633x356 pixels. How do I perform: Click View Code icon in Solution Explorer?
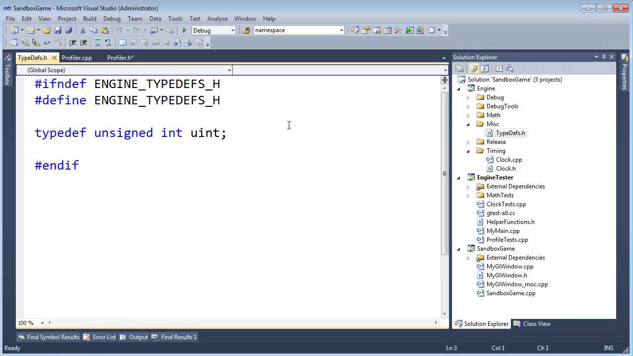[x=498, y=69]
